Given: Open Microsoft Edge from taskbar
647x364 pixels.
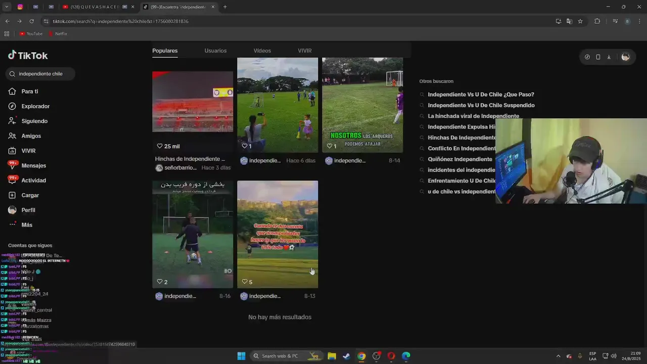Looking at the screenshot, I should point(406,356).
